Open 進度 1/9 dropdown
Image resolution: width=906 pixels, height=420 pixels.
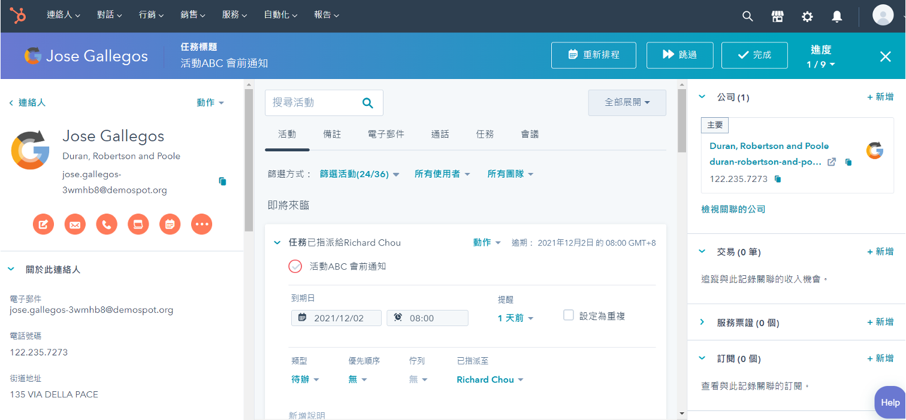pos(821,64)
